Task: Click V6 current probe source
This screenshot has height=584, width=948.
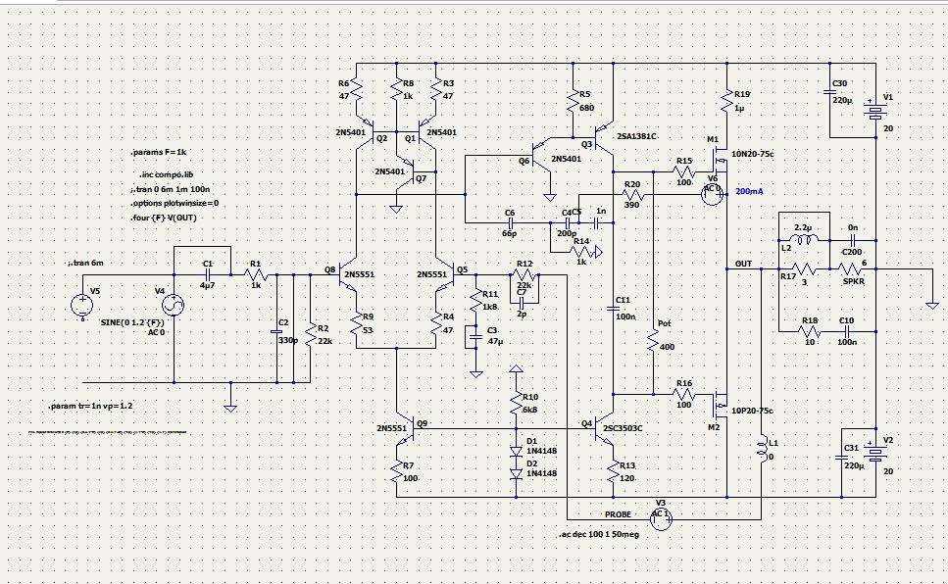Action: pos(712,193)
